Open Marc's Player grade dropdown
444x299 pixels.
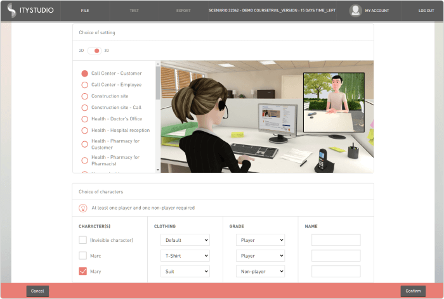pos(261,256)
